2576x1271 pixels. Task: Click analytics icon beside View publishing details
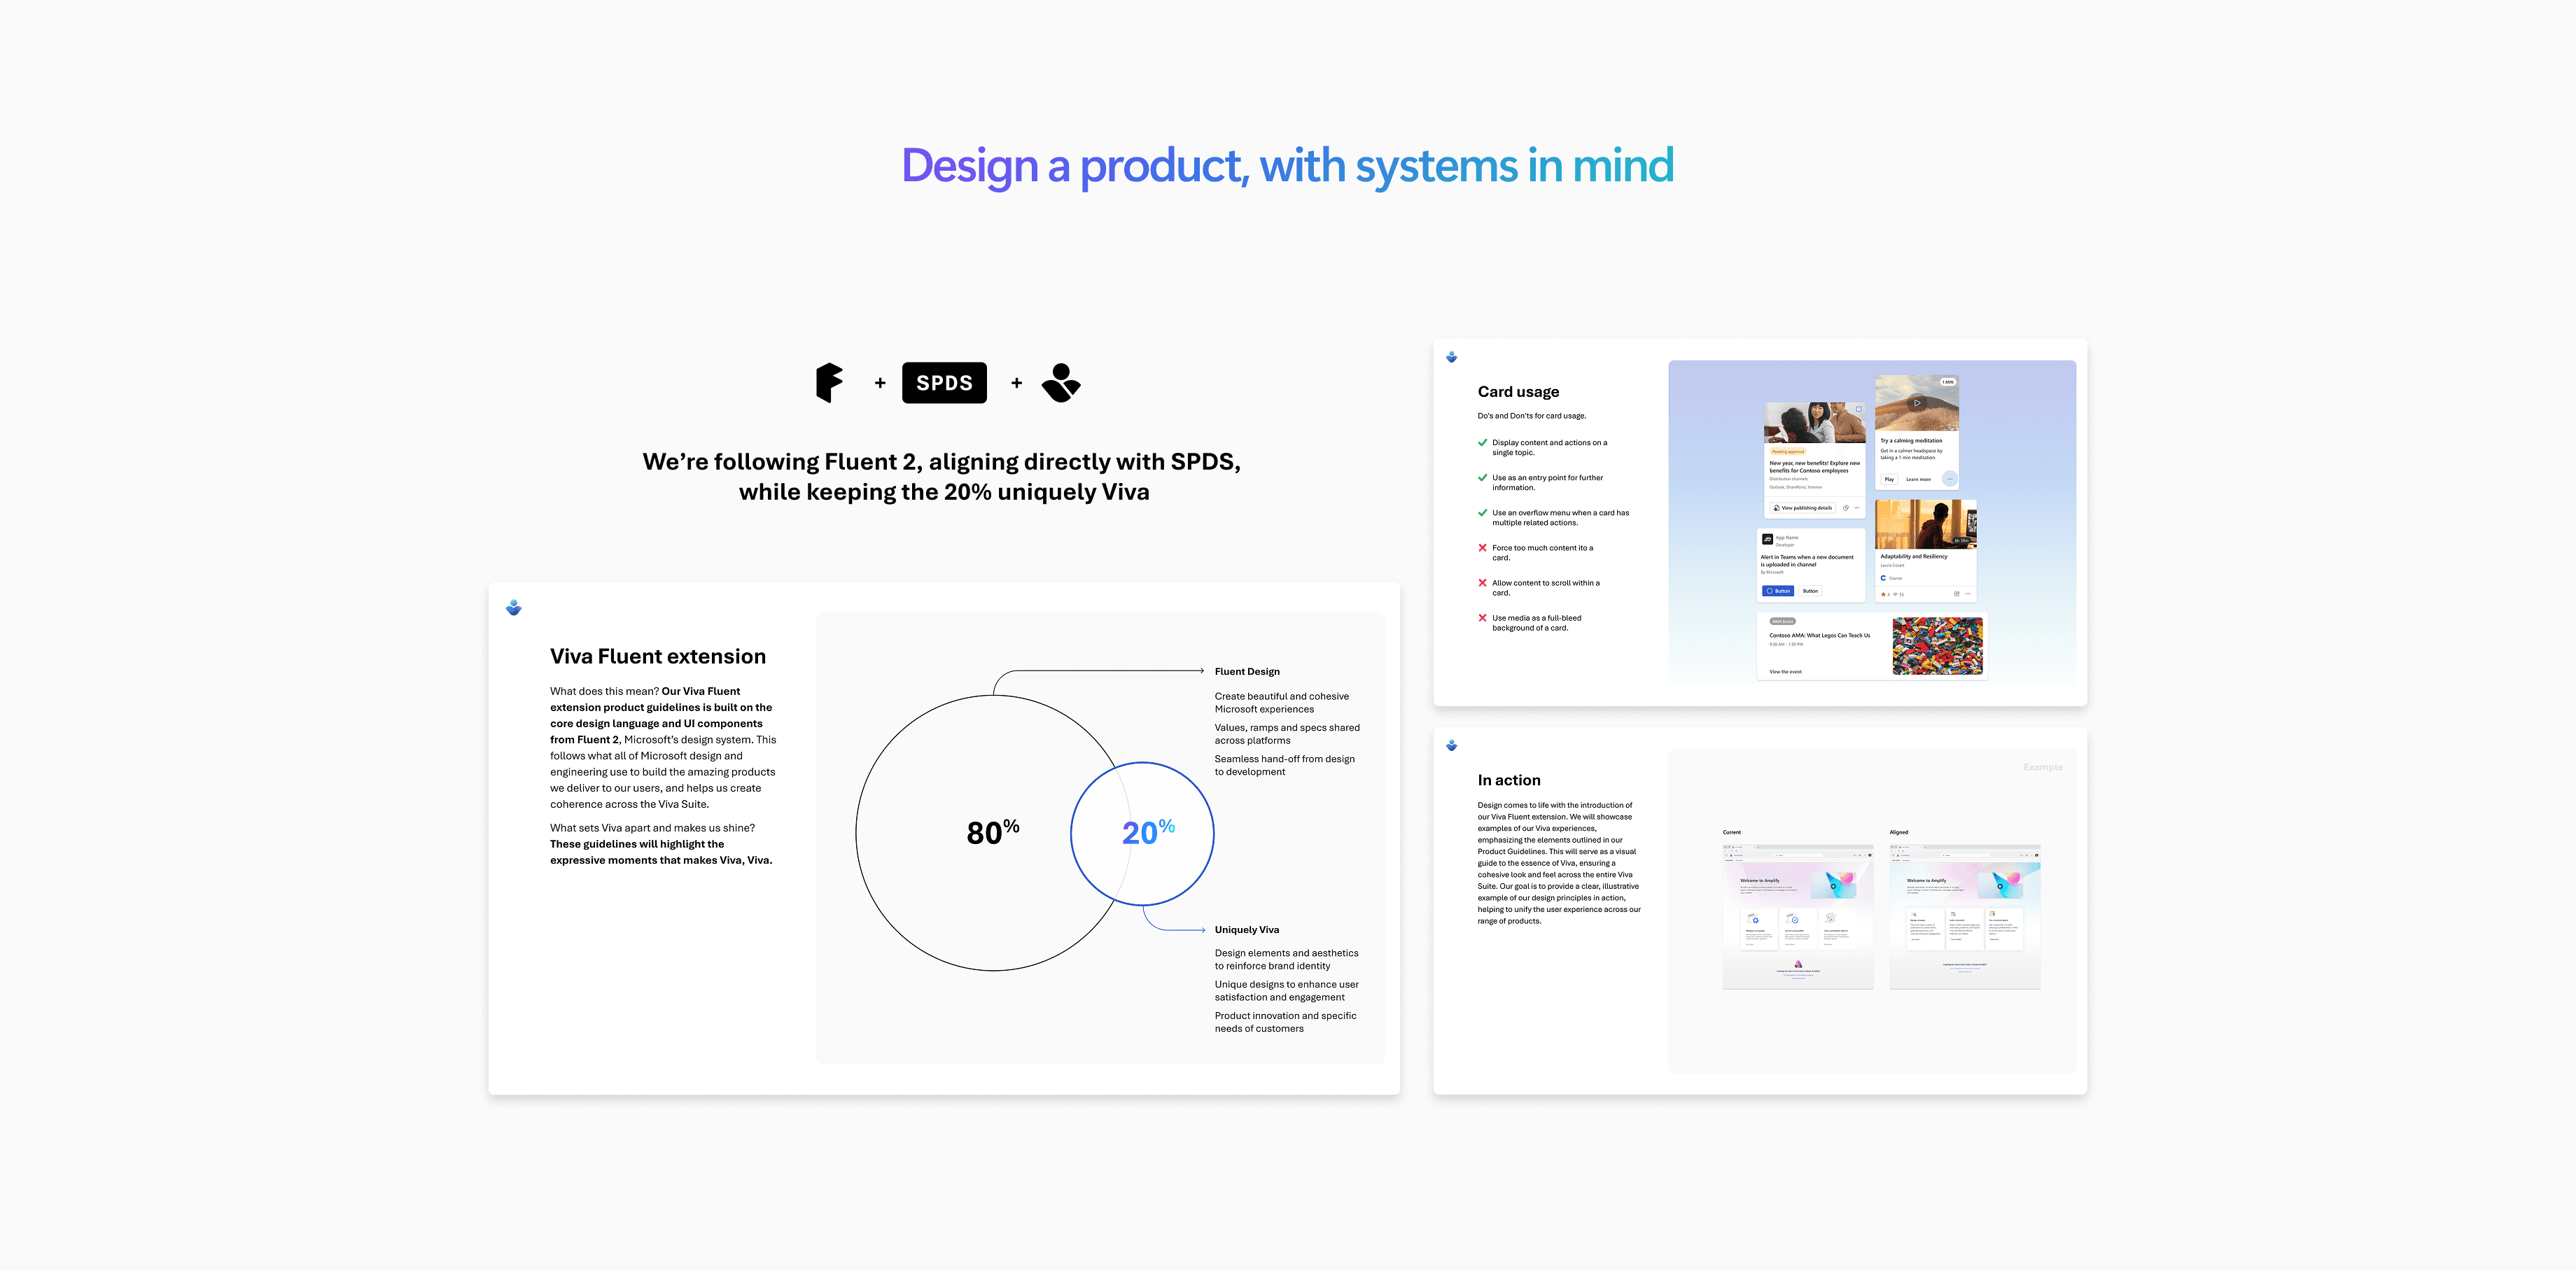coord(1846,508)
